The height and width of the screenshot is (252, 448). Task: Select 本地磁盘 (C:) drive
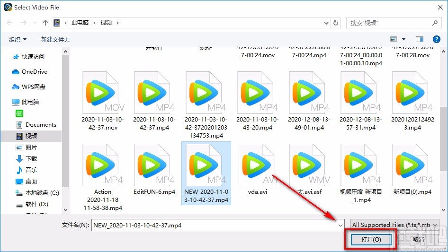coord(37,193)
